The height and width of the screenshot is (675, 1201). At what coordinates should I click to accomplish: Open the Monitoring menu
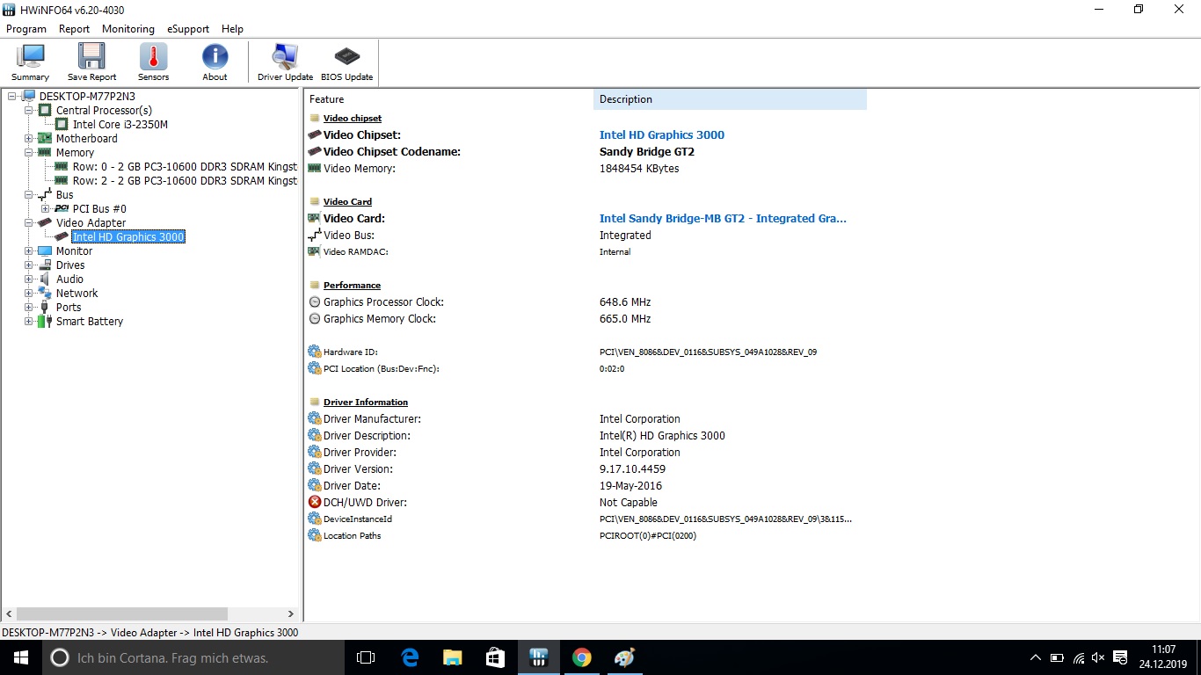[x=128, y=29]
